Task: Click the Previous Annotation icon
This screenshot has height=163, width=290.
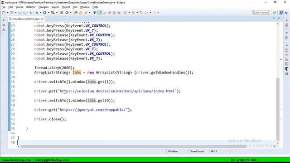Action: point(133,13)
